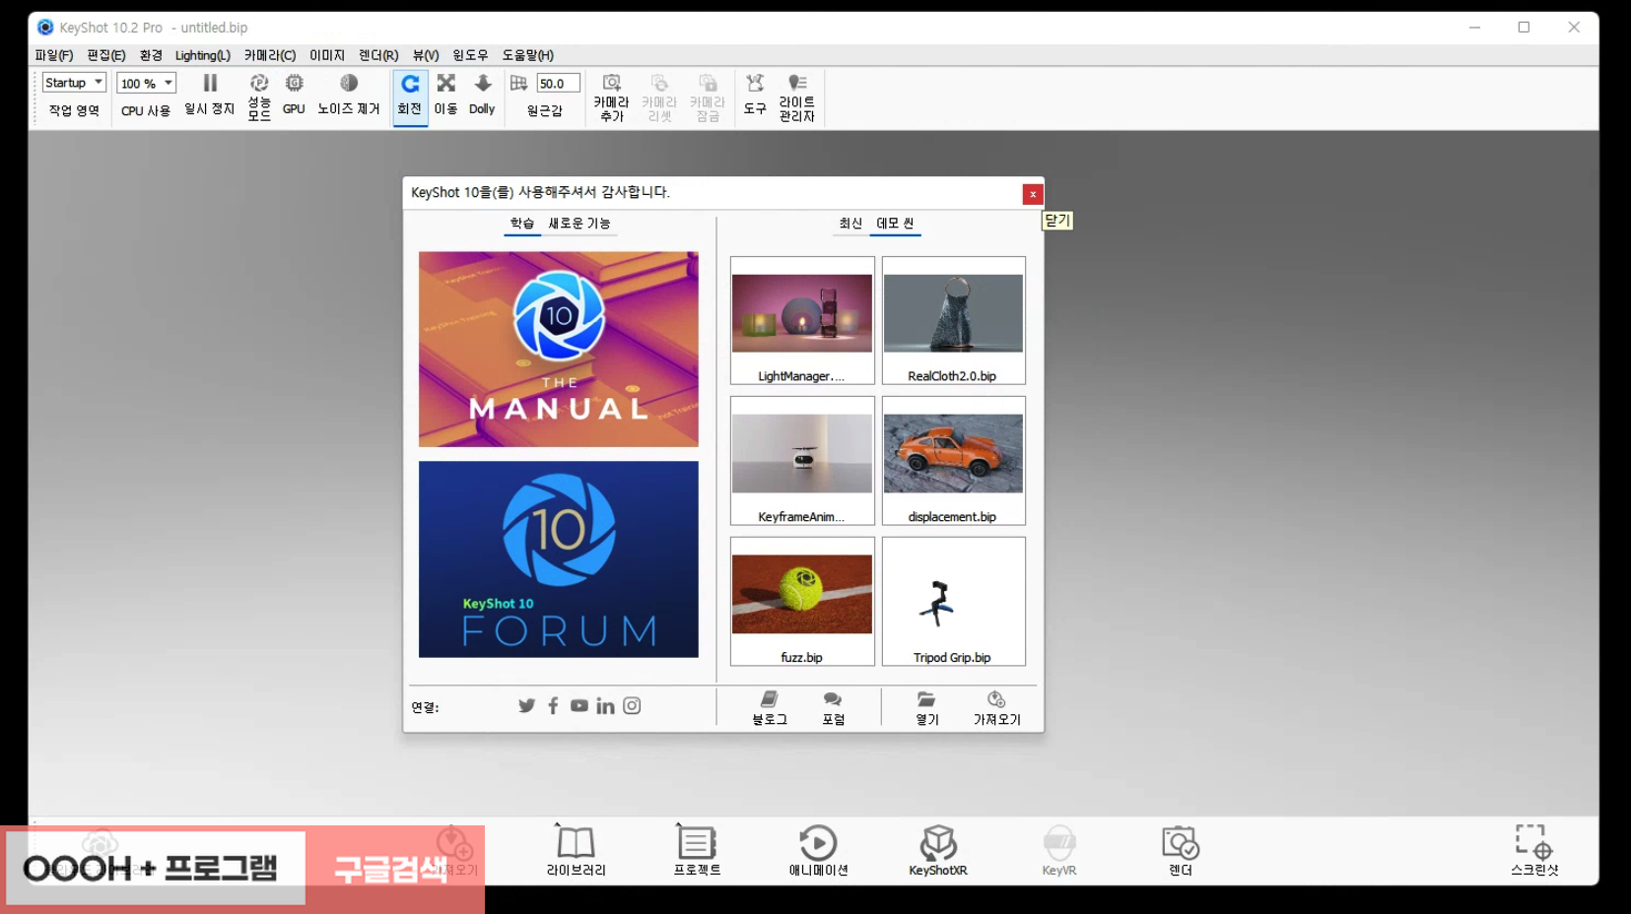Pause the real-time render
Viewport: 1631px width, 914px height.
coord(210,95)
